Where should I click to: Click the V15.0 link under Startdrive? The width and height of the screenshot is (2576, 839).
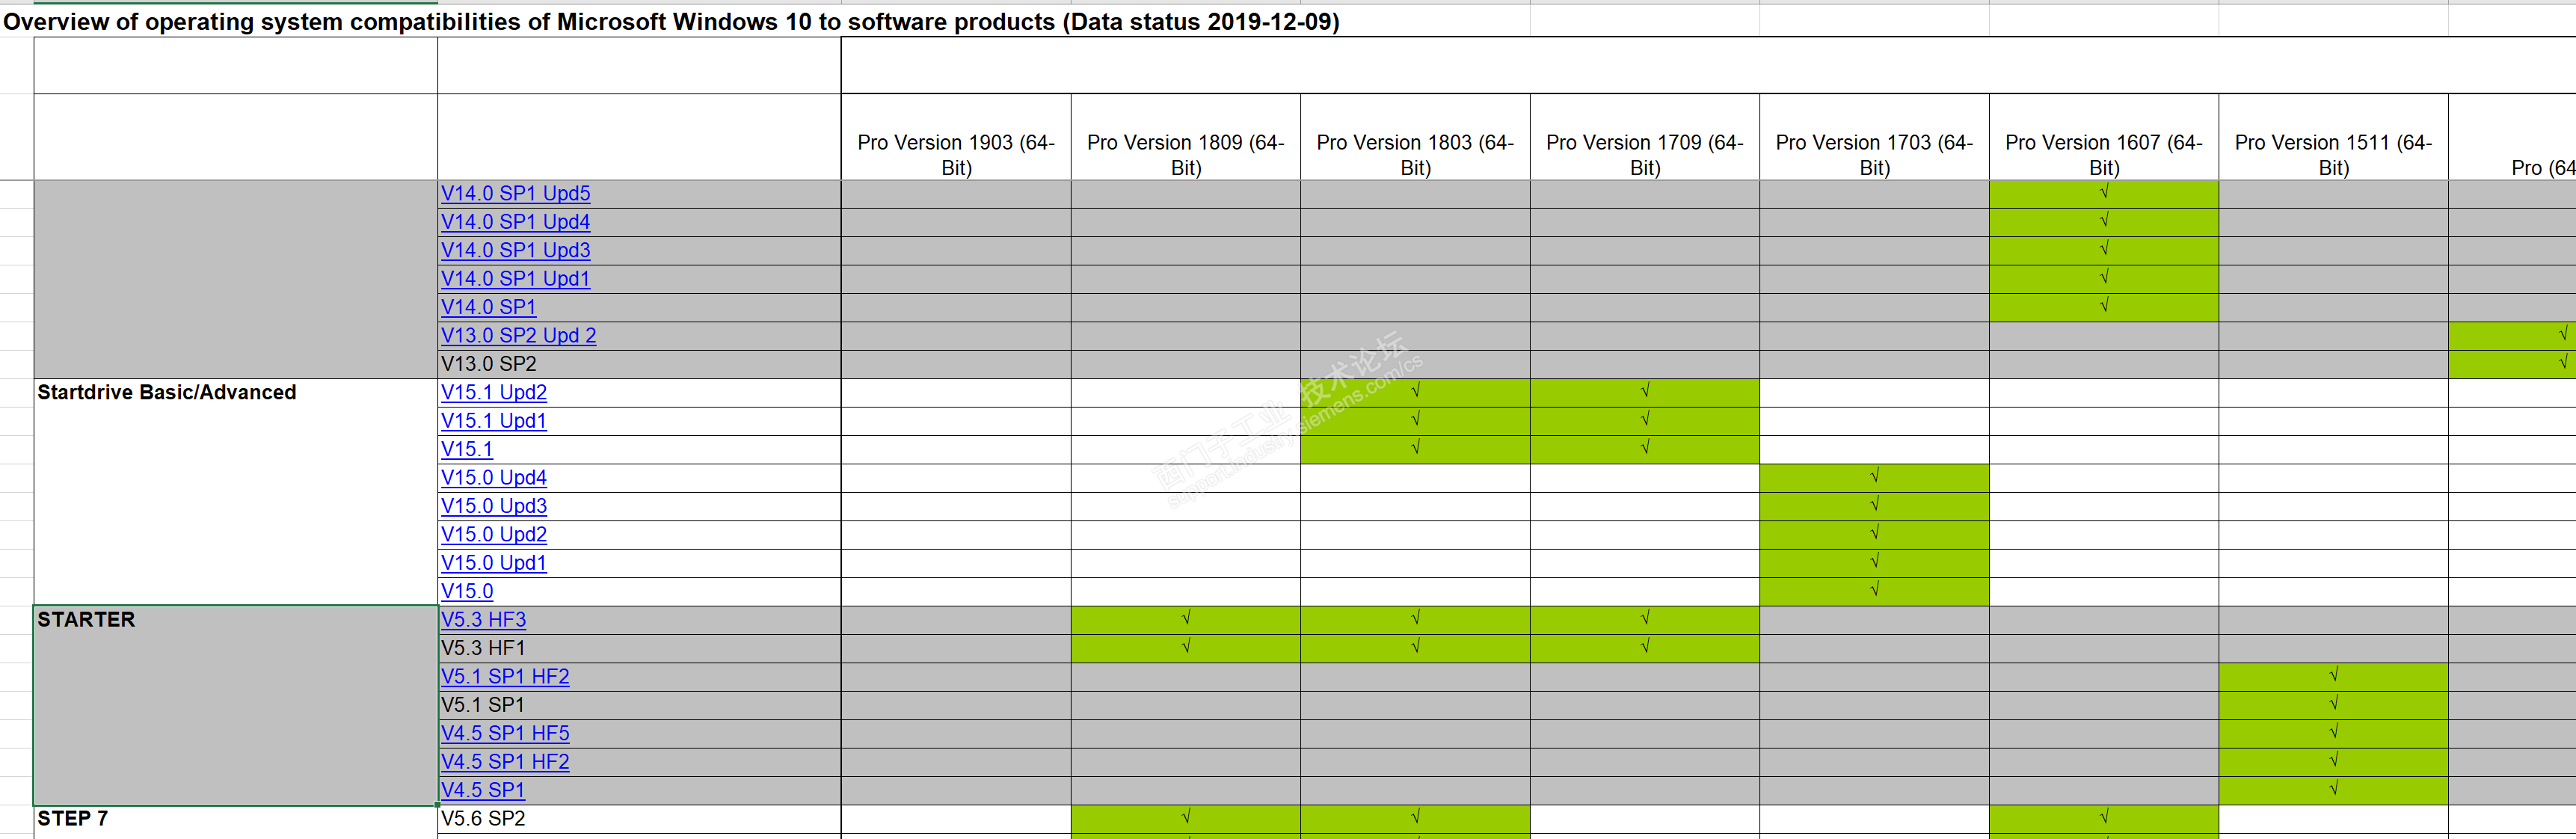tap(467, 592)
